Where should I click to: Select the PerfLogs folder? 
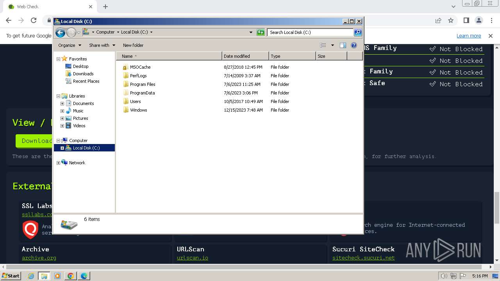point(138,76)
